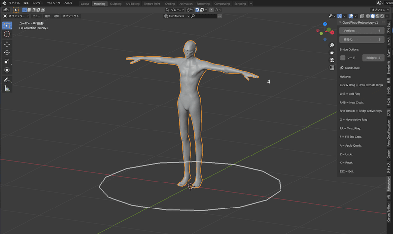Open gizmo options dropdown arrow
Image resolution: width=393 pixels, height=234 pixels.
(344, 16)
